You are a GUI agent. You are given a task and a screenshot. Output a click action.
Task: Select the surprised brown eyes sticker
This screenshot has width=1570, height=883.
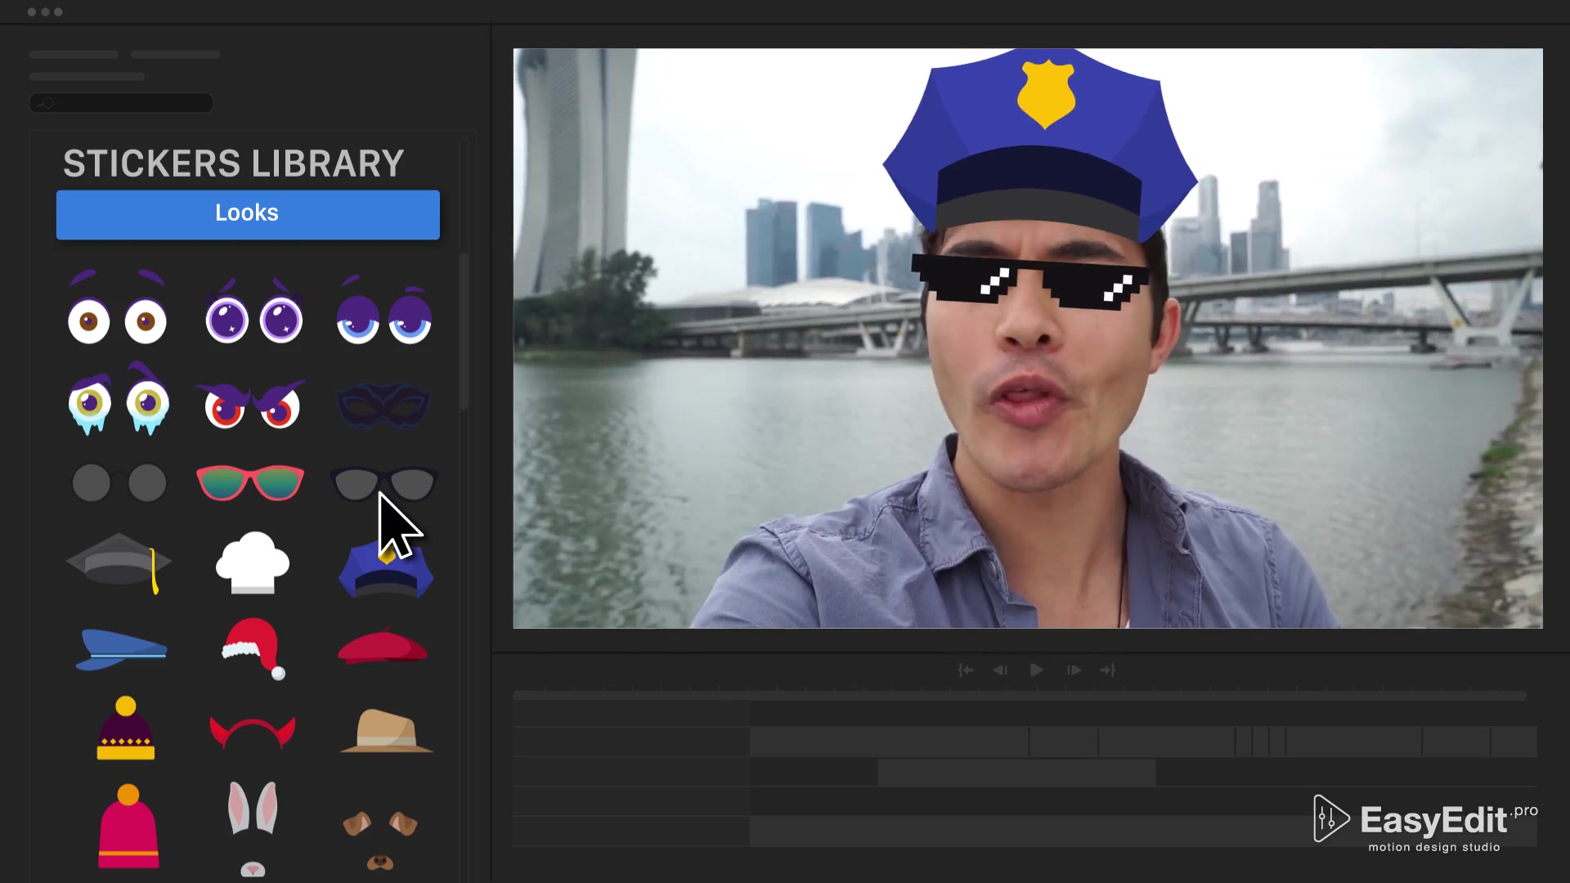click(118, 308)
